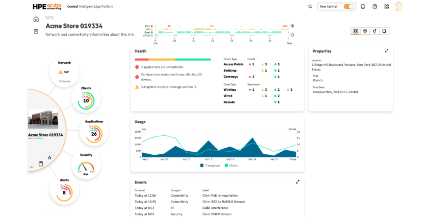Open the user profile avatar
Viewport: 435px width, 217px height.
point(398,6)
